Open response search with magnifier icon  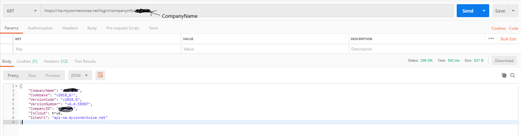point(513,75)
